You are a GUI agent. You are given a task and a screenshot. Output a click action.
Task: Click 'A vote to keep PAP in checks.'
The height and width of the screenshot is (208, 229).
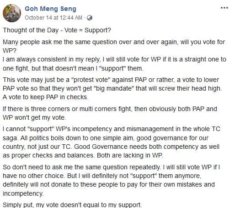(46, 97)
